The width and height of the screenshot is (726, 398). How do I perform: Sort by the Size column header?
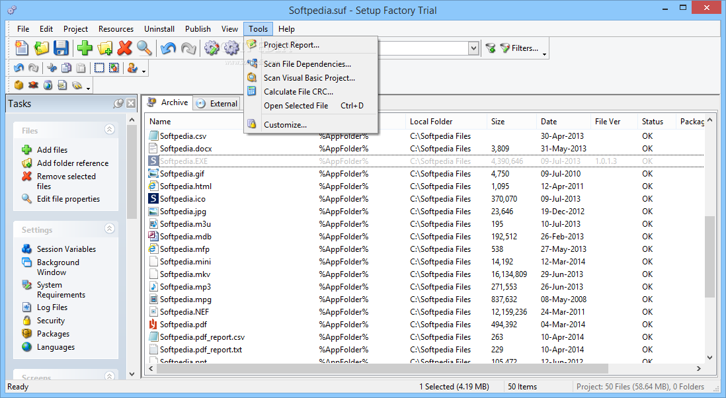point(512,121)
